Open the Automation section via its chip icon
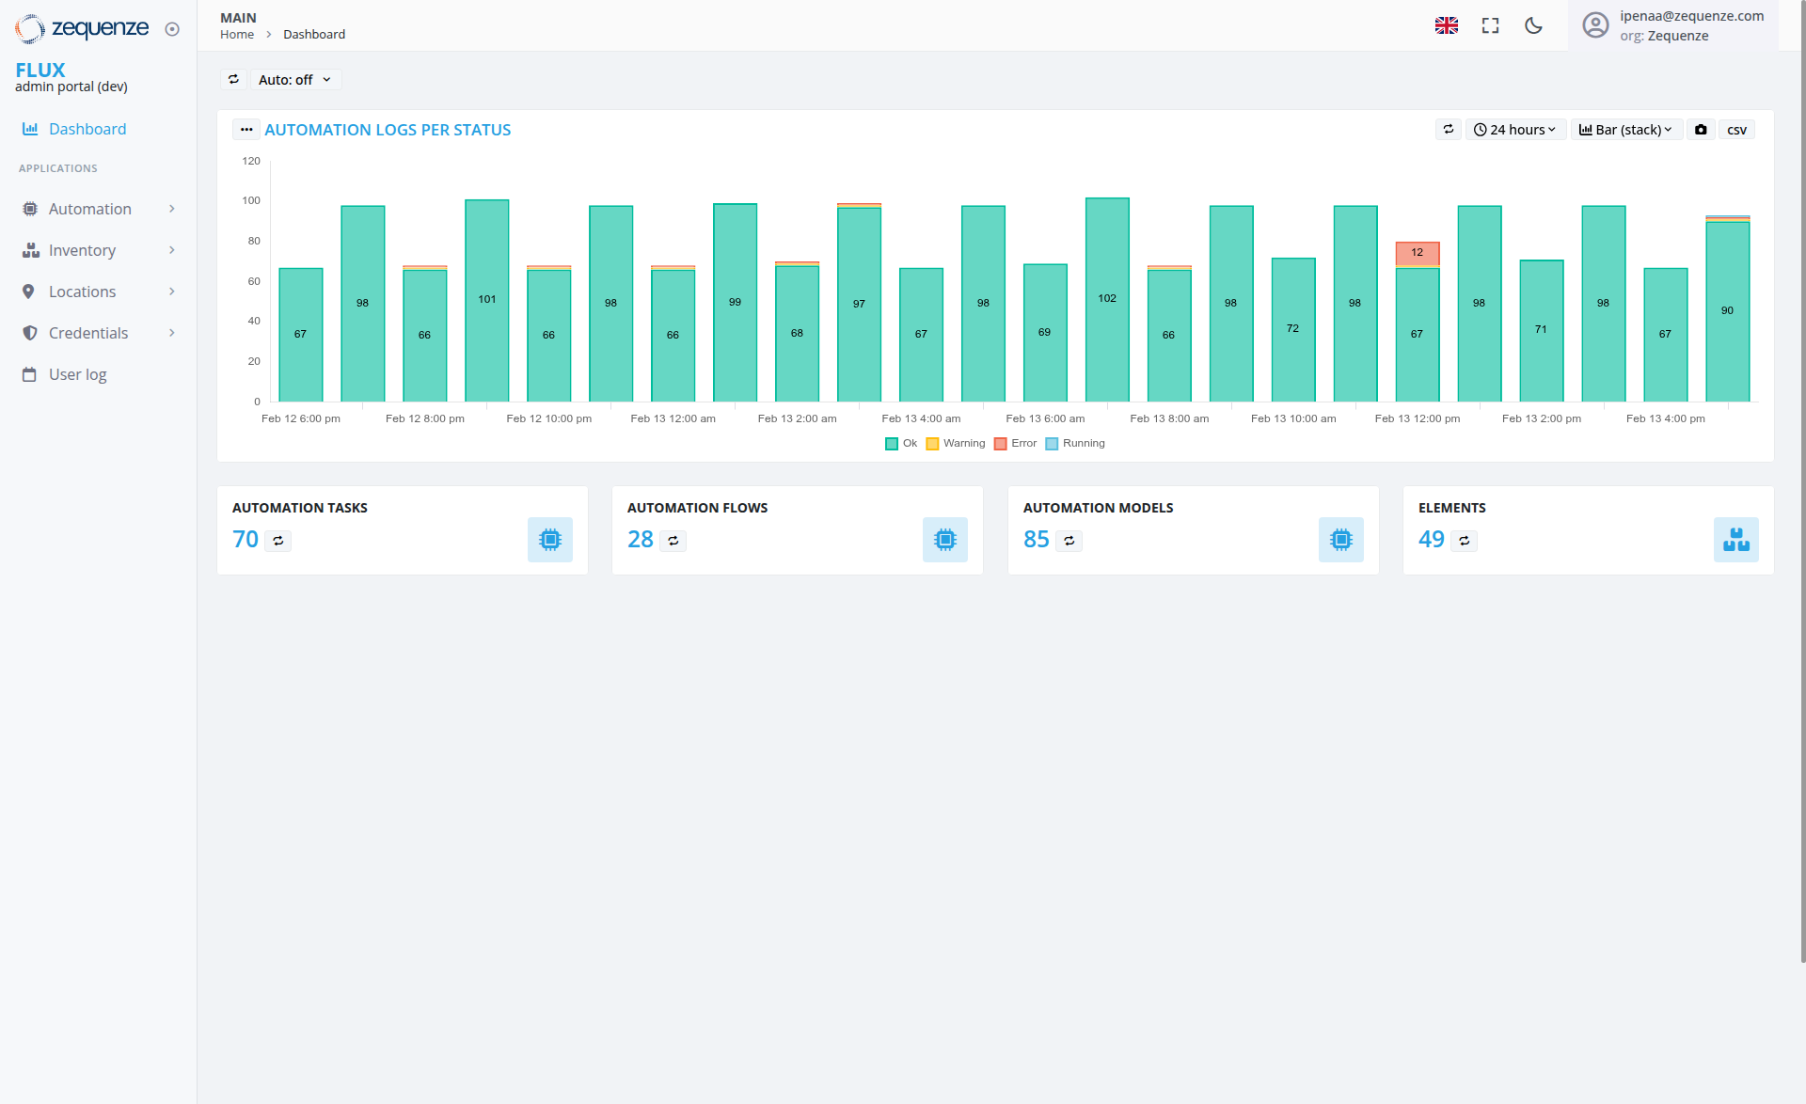This screenshot has height=1104, width=1806. 31,209
